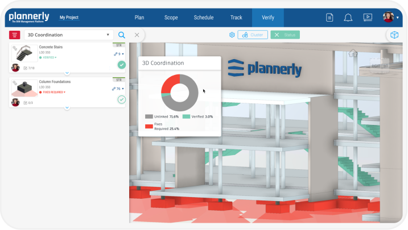Open the 3D cube view icon
408x230 pixels.
(x=394, y=35)
